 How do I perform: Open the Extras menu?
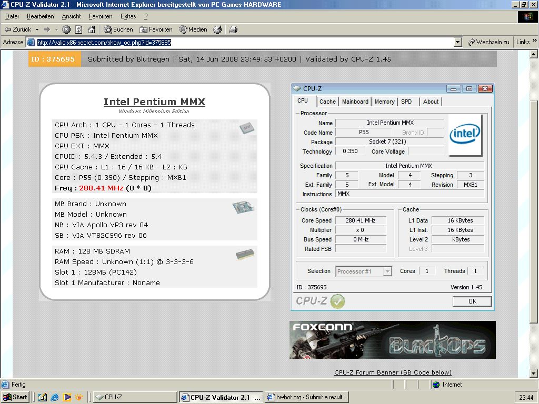pyautogui.click(x=128, y=16)
